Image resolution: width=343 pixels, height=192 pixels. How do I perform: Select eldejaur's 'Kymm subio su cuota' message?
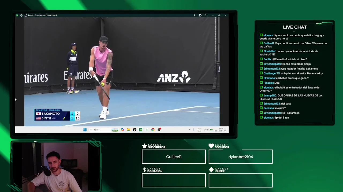tap(292, 37)
